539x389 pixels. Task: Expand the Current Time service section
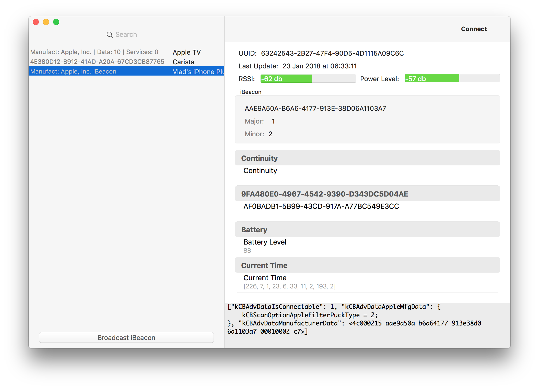pos(367,265)
